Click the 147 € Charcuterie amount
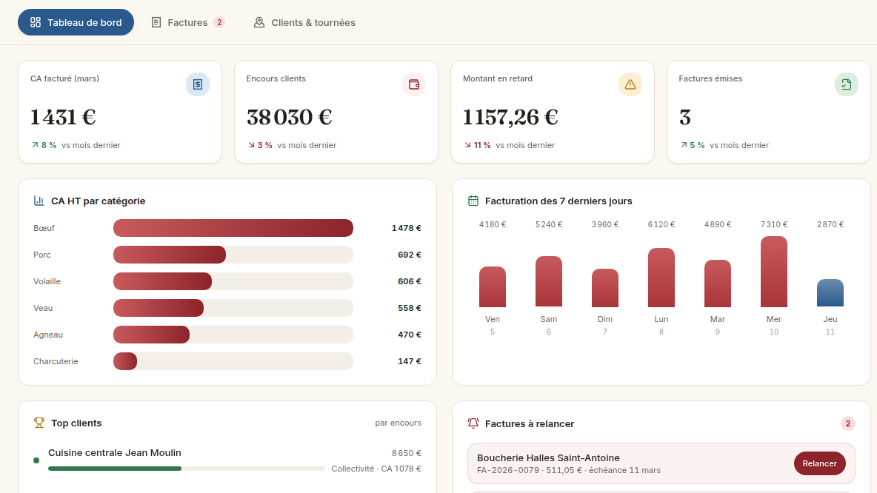 410,361
